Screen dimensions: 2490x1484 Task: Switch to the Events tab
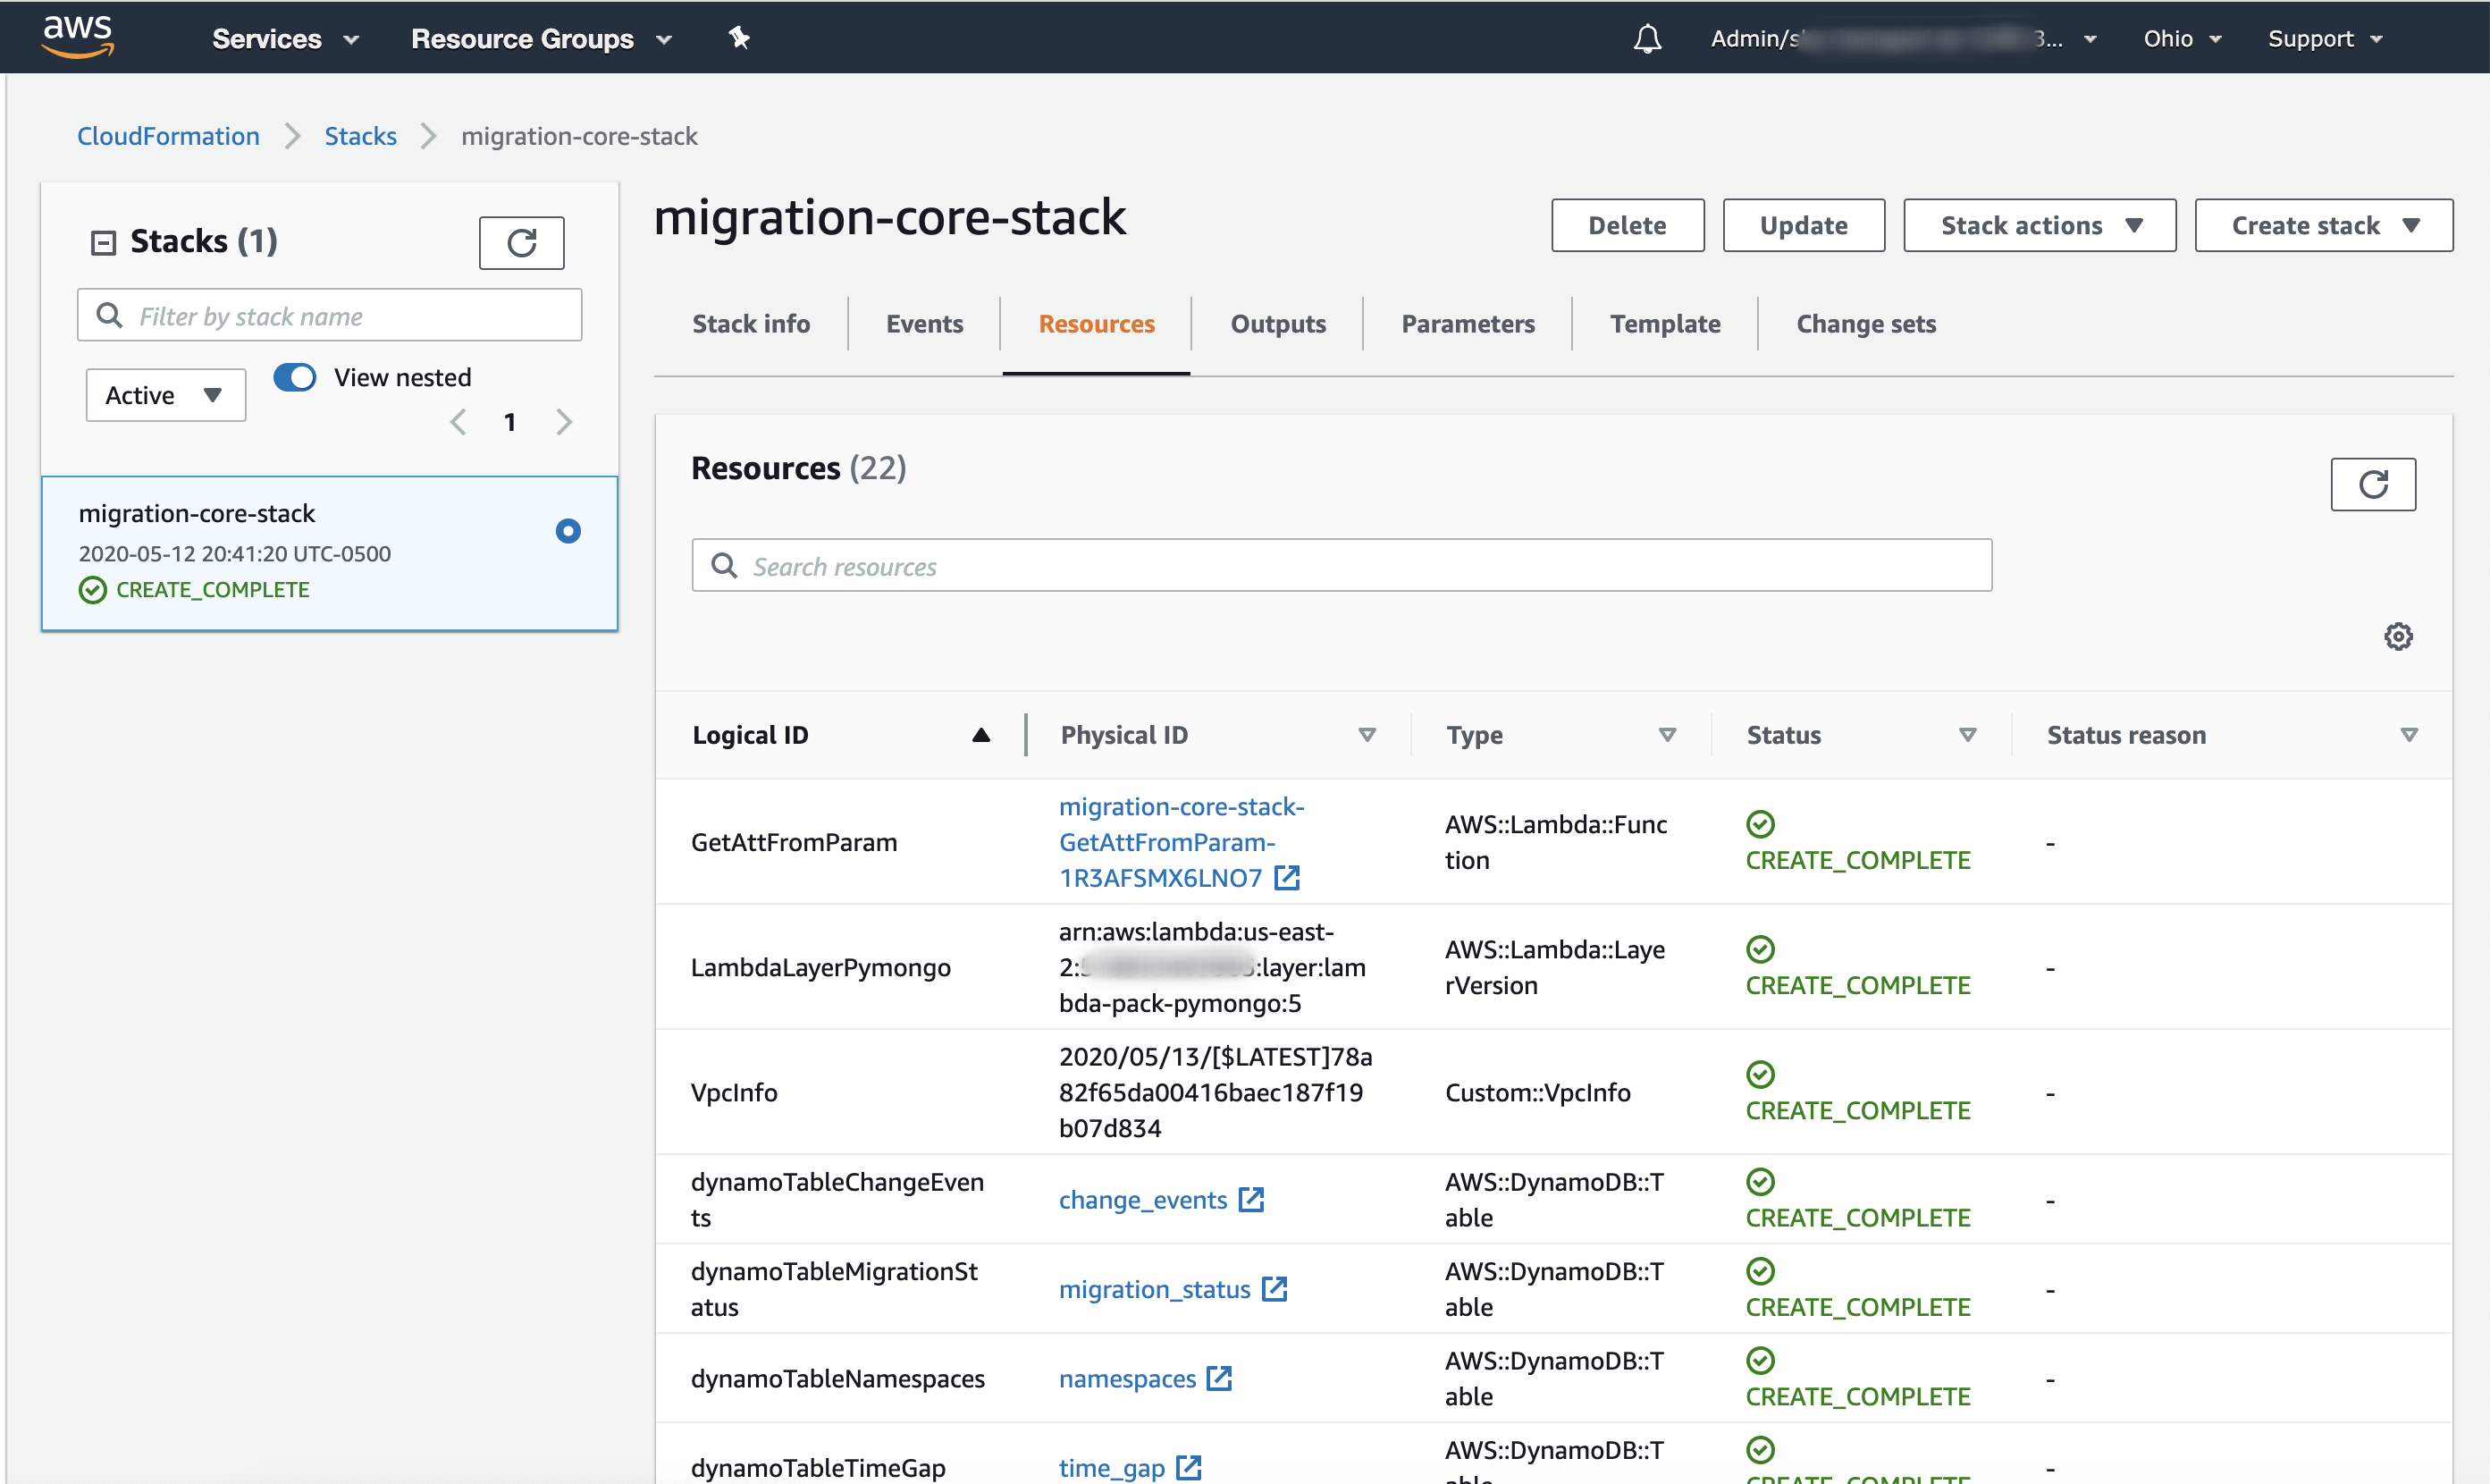pyautogui.click(x=923, y=324)
